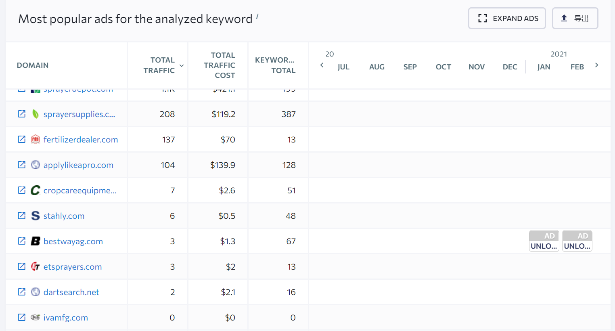Open sprayersupplies external link icon
The image size is (615, 331).
(22, 114)
